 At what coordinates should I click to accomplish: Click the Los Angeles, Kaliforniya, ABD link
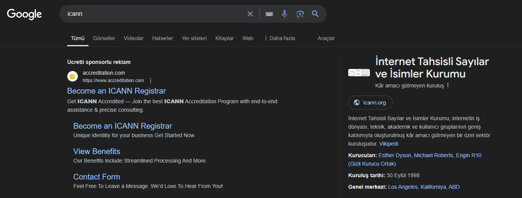pos(424,187)
